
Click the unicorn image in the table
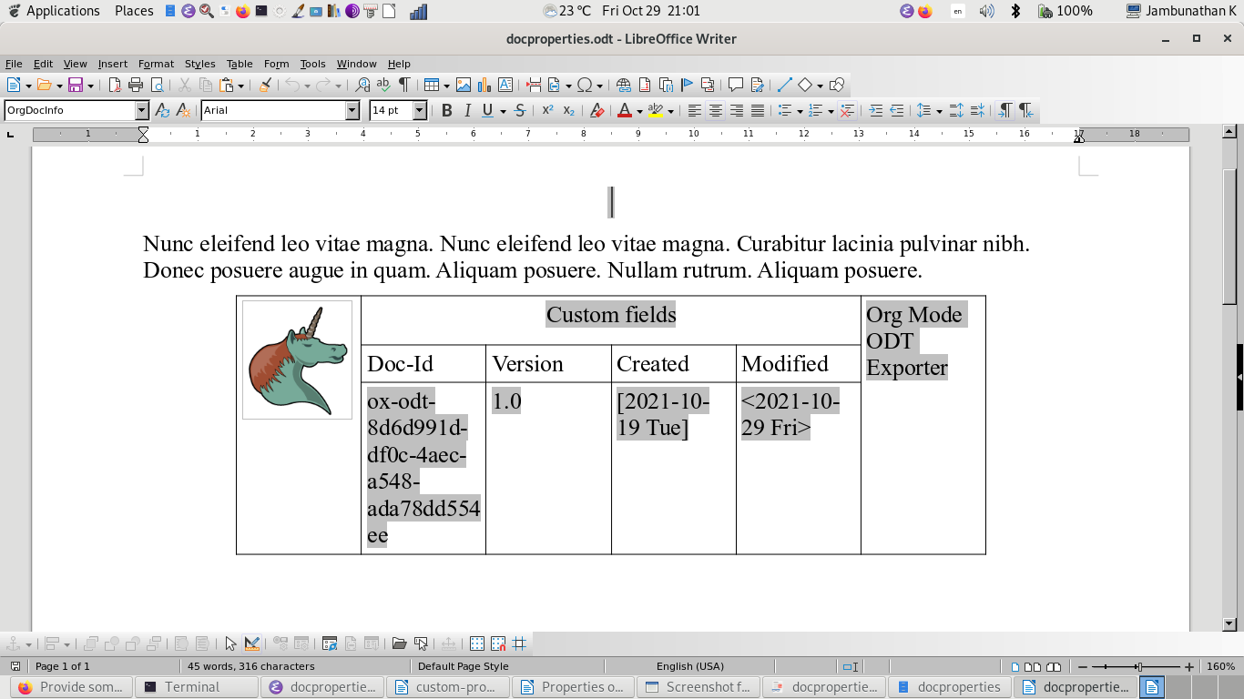[x=297, y=360]
